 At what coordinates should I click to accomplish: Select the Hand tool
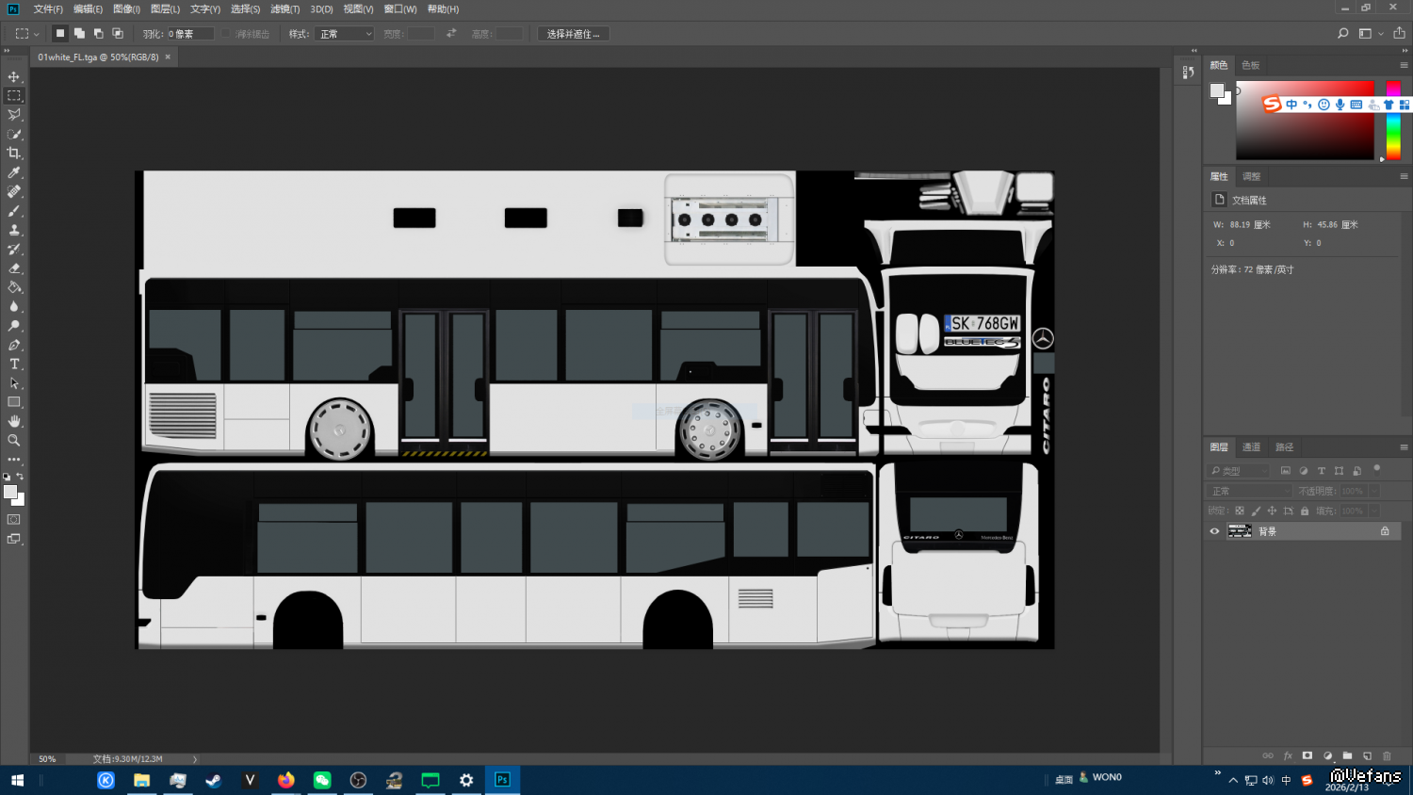tap(14, 421)
